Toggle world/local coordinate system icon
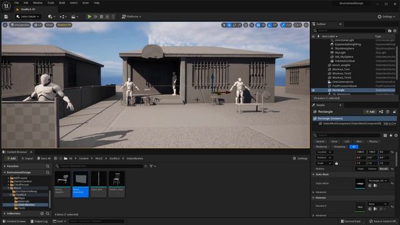 coord(246,25)
